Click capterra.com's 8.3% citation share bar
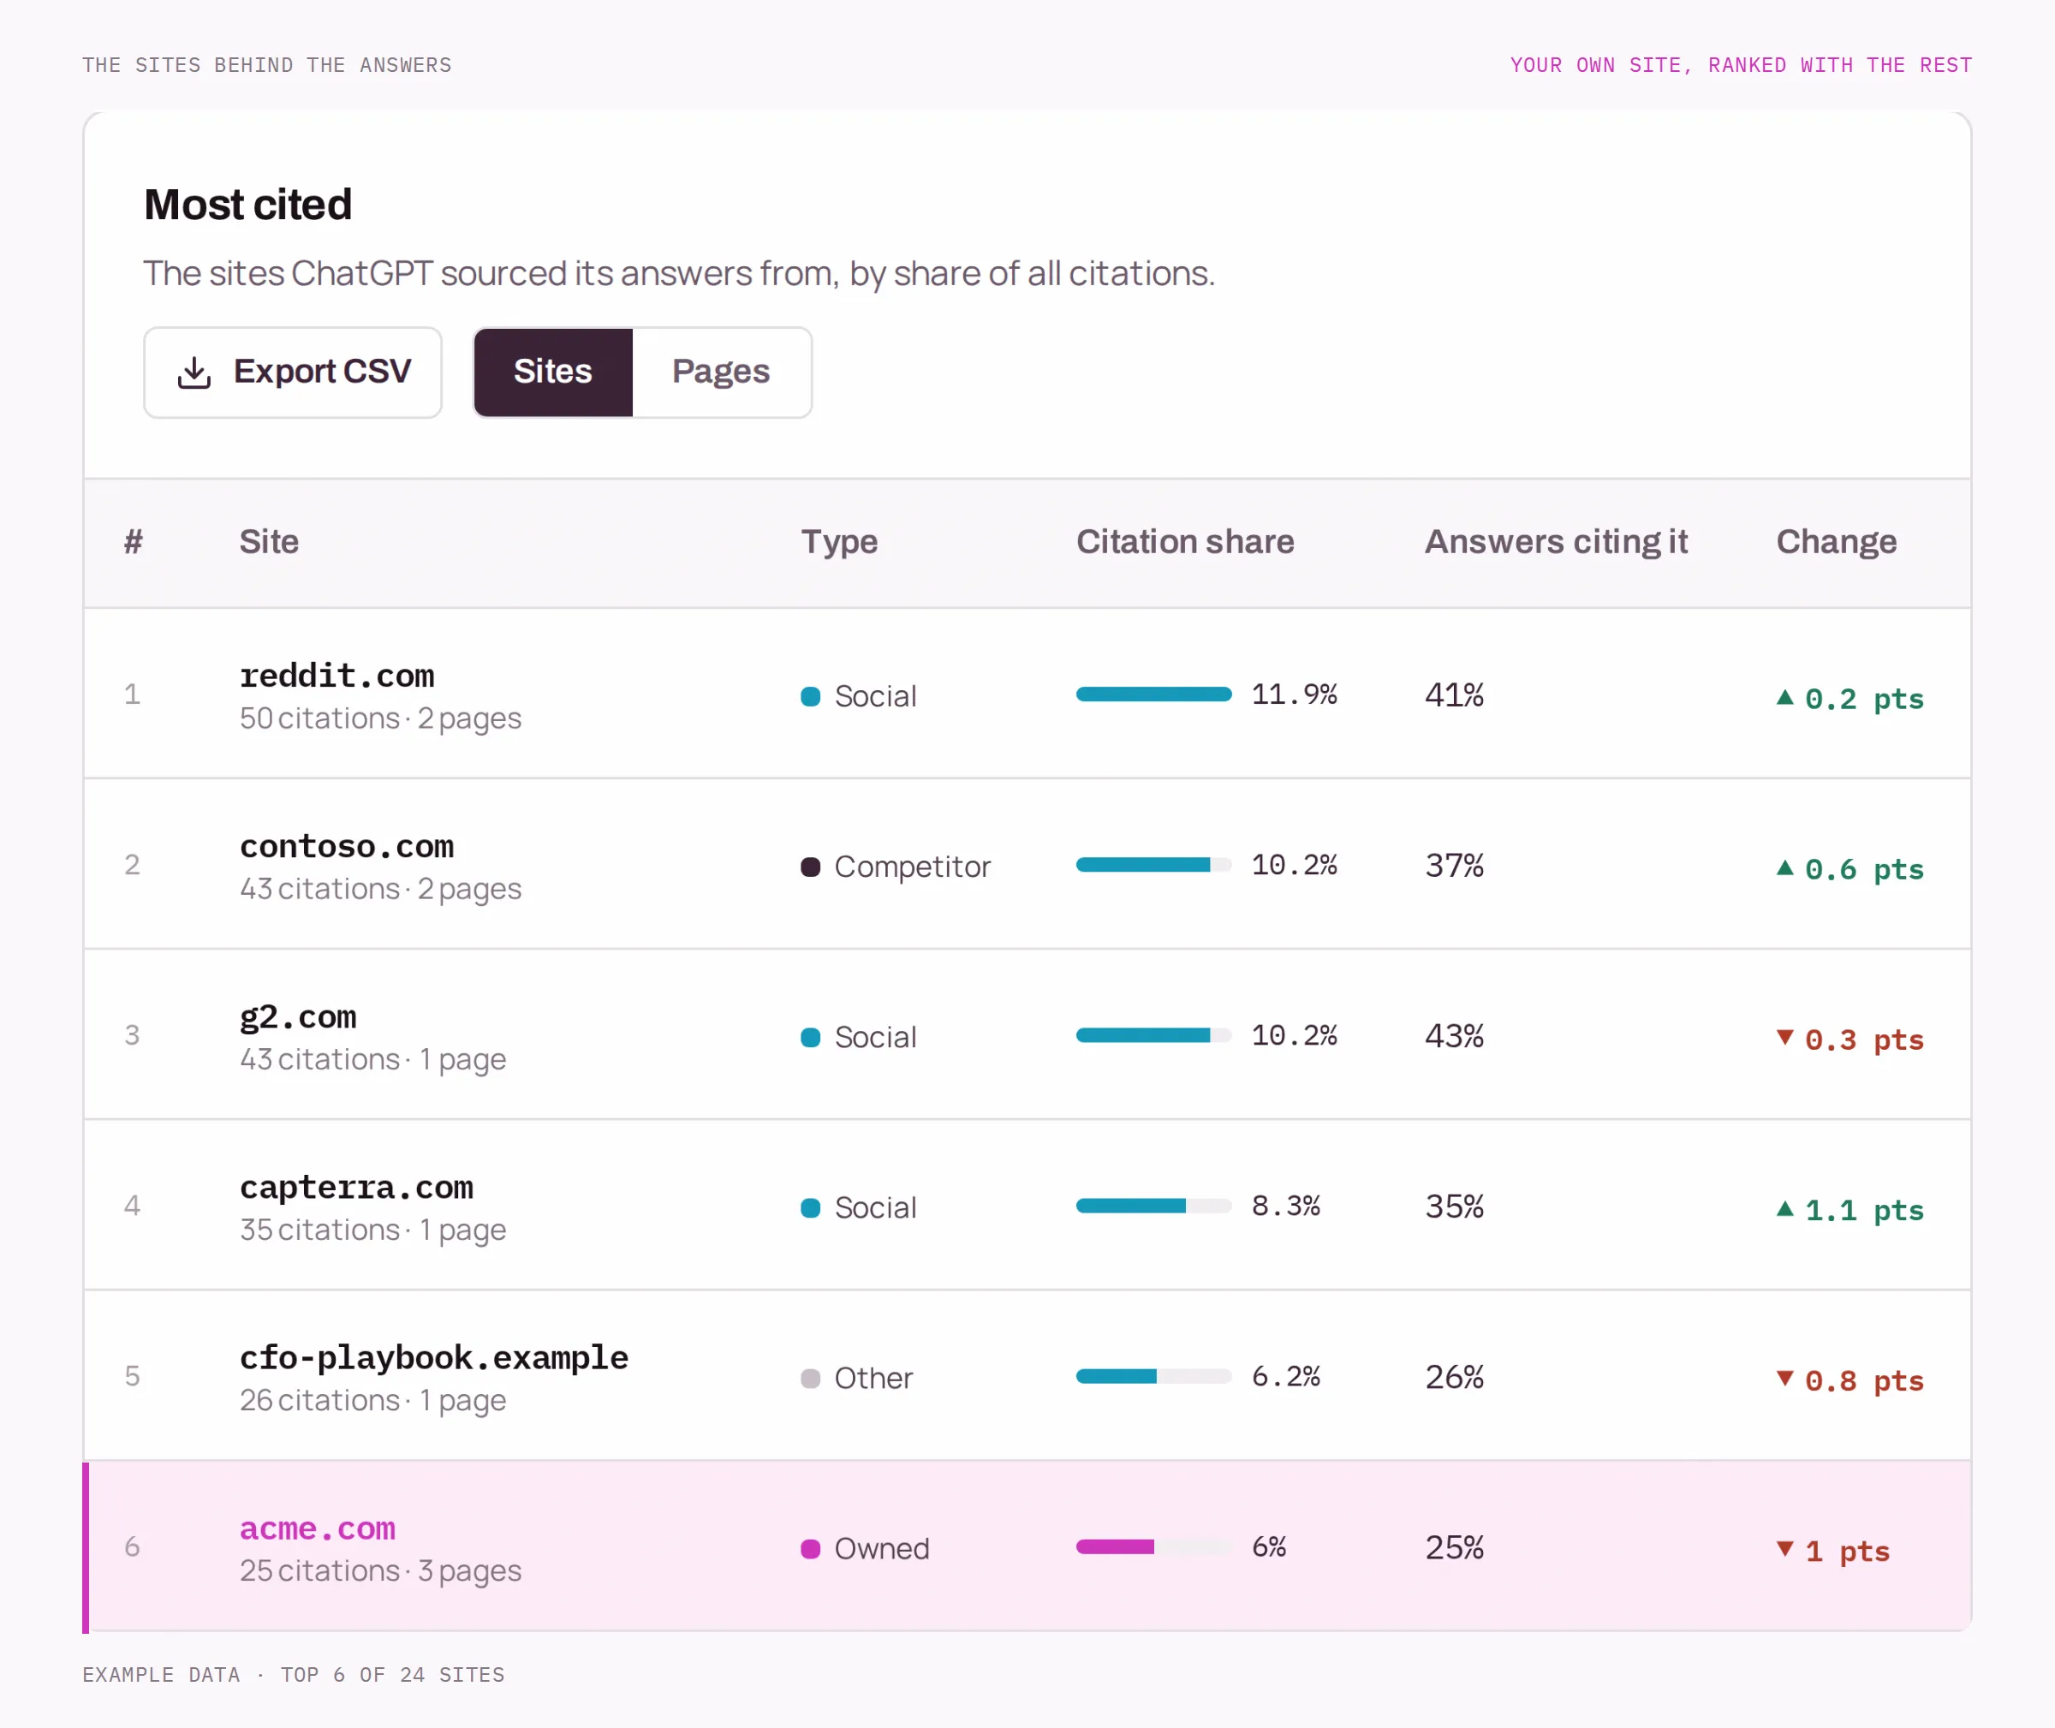Viewport: 2055px width, 1728px height. (x=1154, y=1206)
